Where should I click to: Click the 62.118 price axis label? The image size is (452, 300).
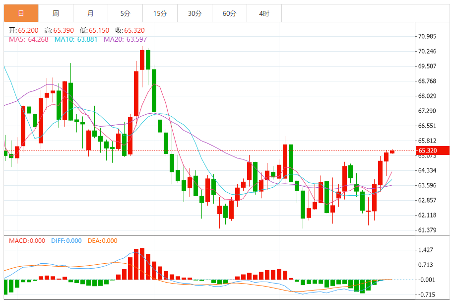[x=427, y=215]
